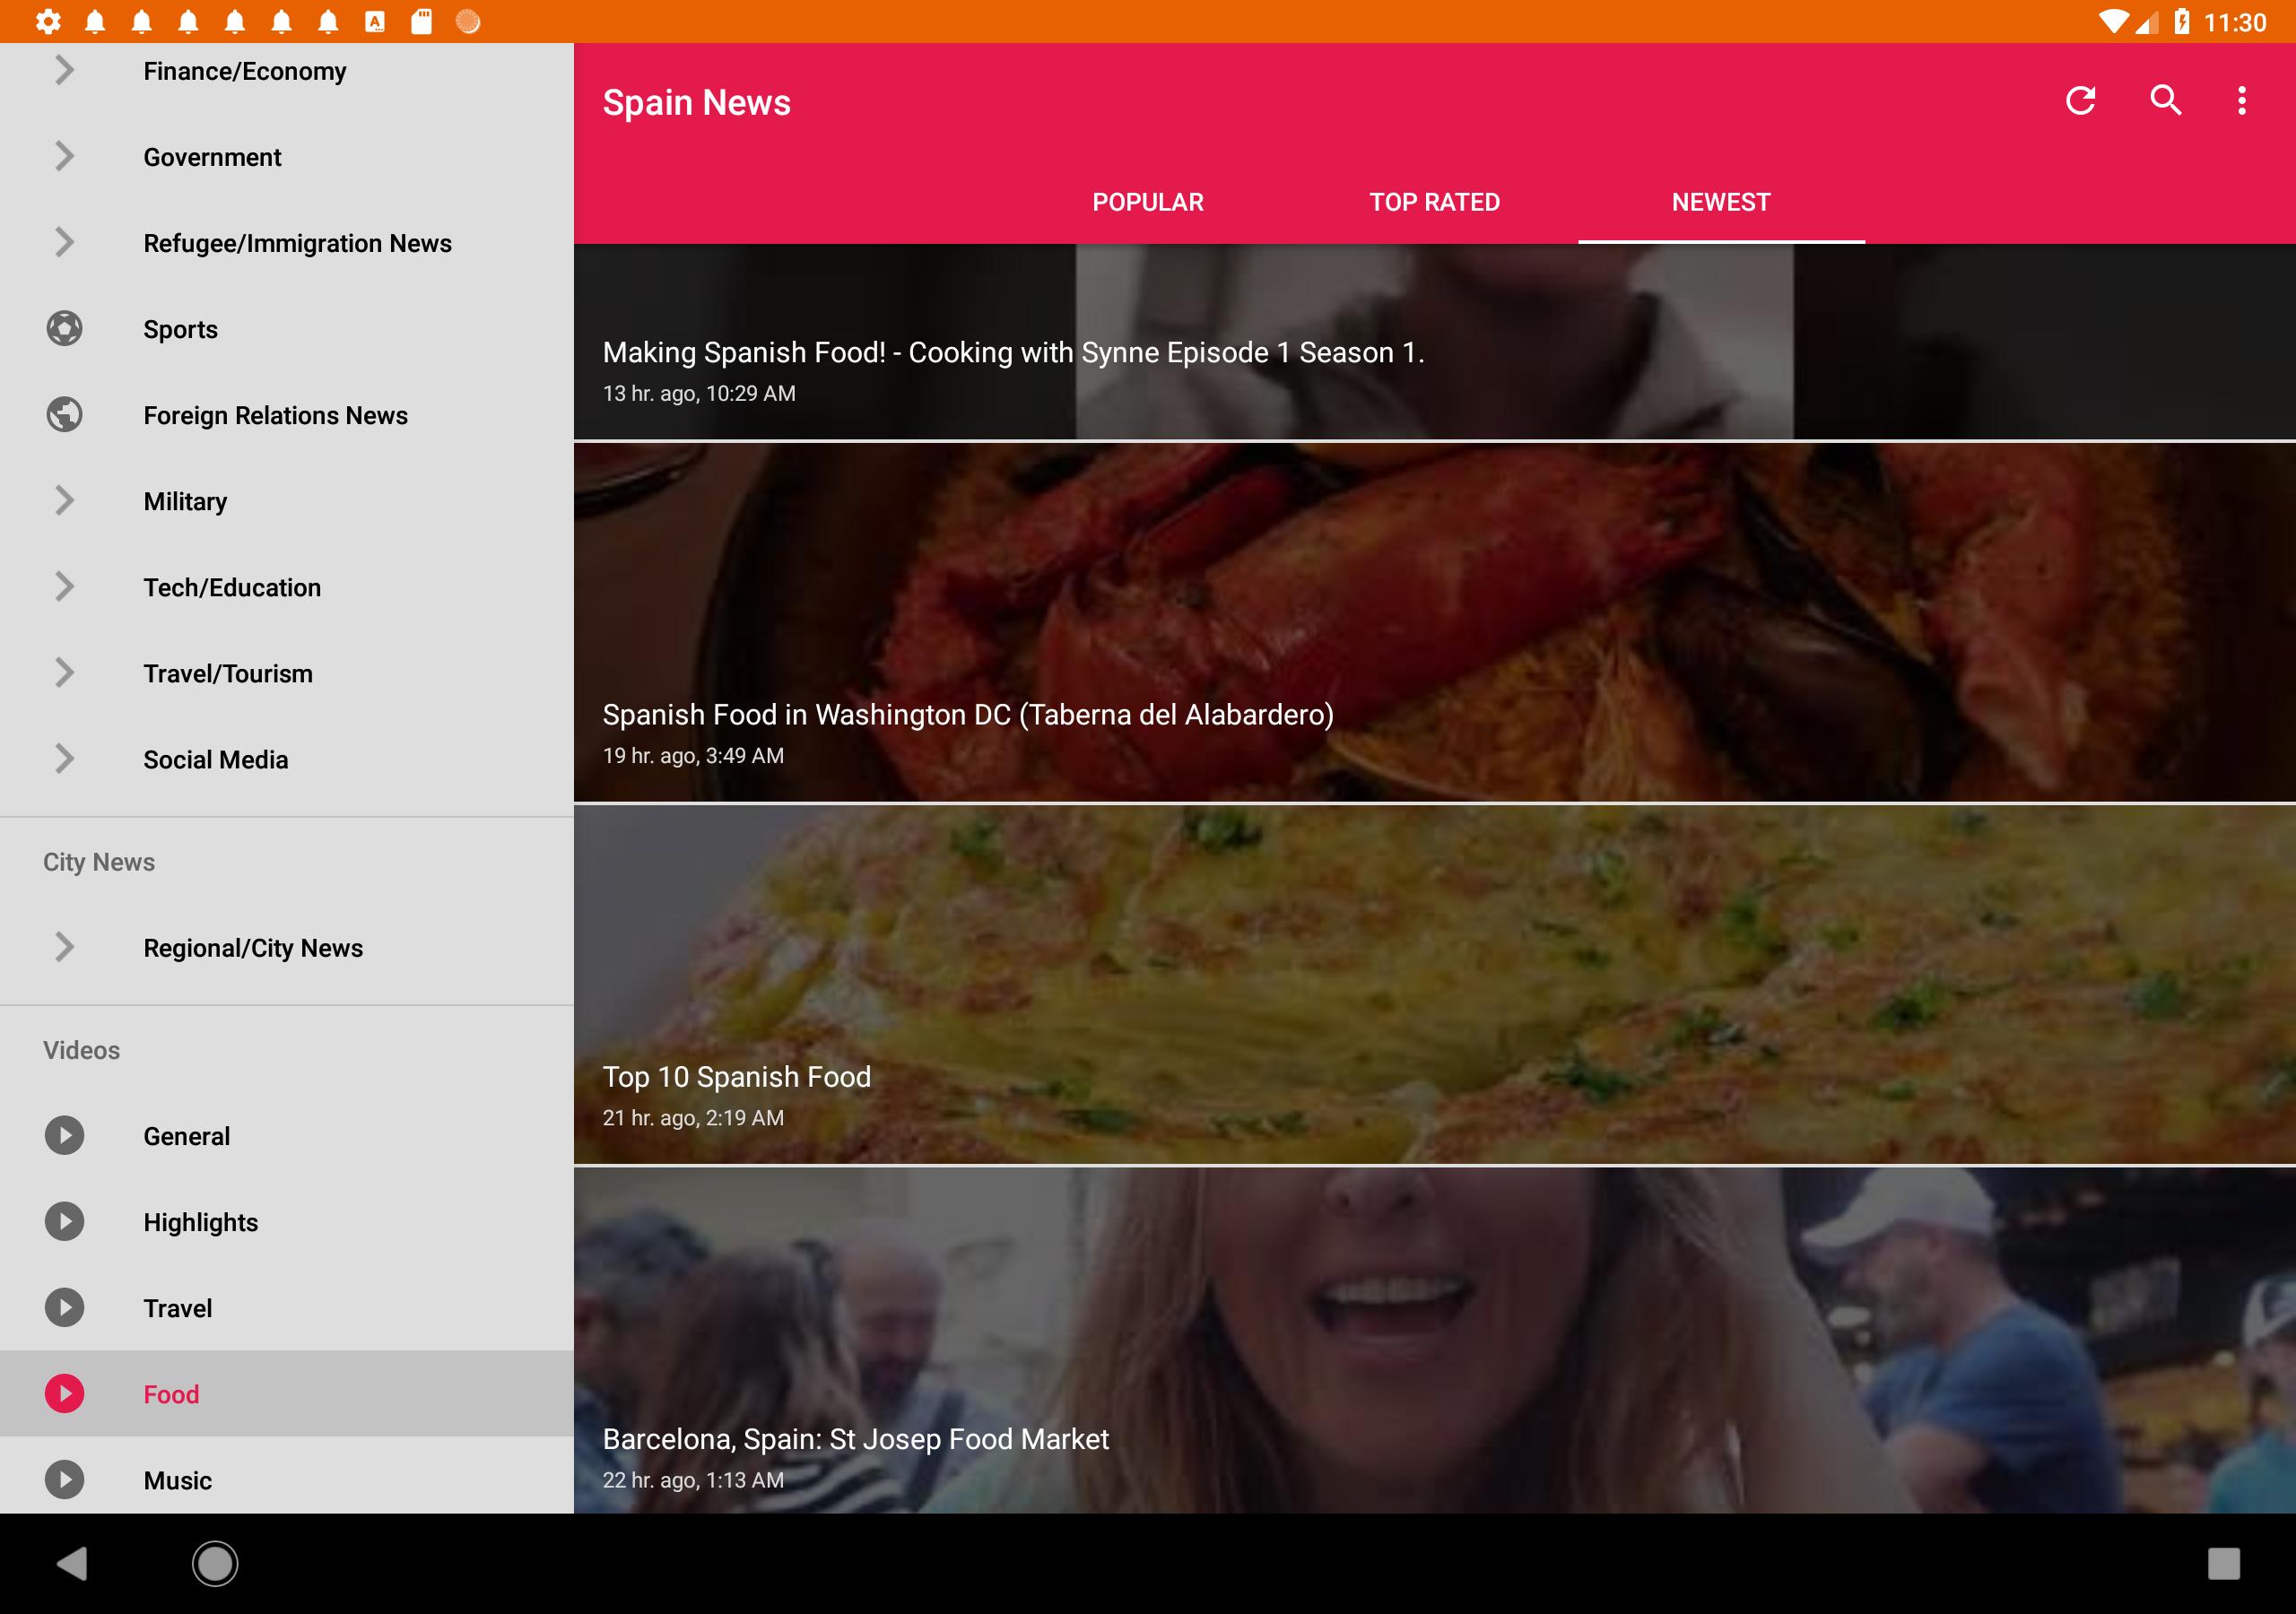Expand the Travel/Tourism chevron
The image size is (2296, 1614).
(64, 672)
